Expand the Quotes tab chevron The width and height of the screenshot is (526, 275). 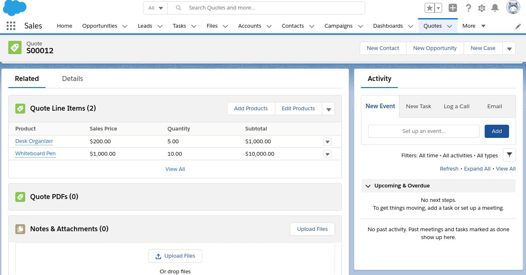click(x=449, y=26)
